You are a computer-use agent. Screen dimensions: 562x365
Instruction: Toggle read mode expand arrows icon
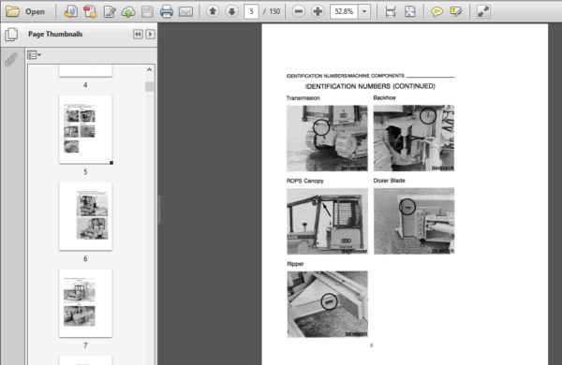pos(483,12)
